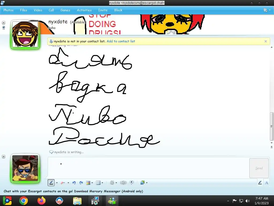
Task: Focus the handwriting message input area
Action: point(148,168)
